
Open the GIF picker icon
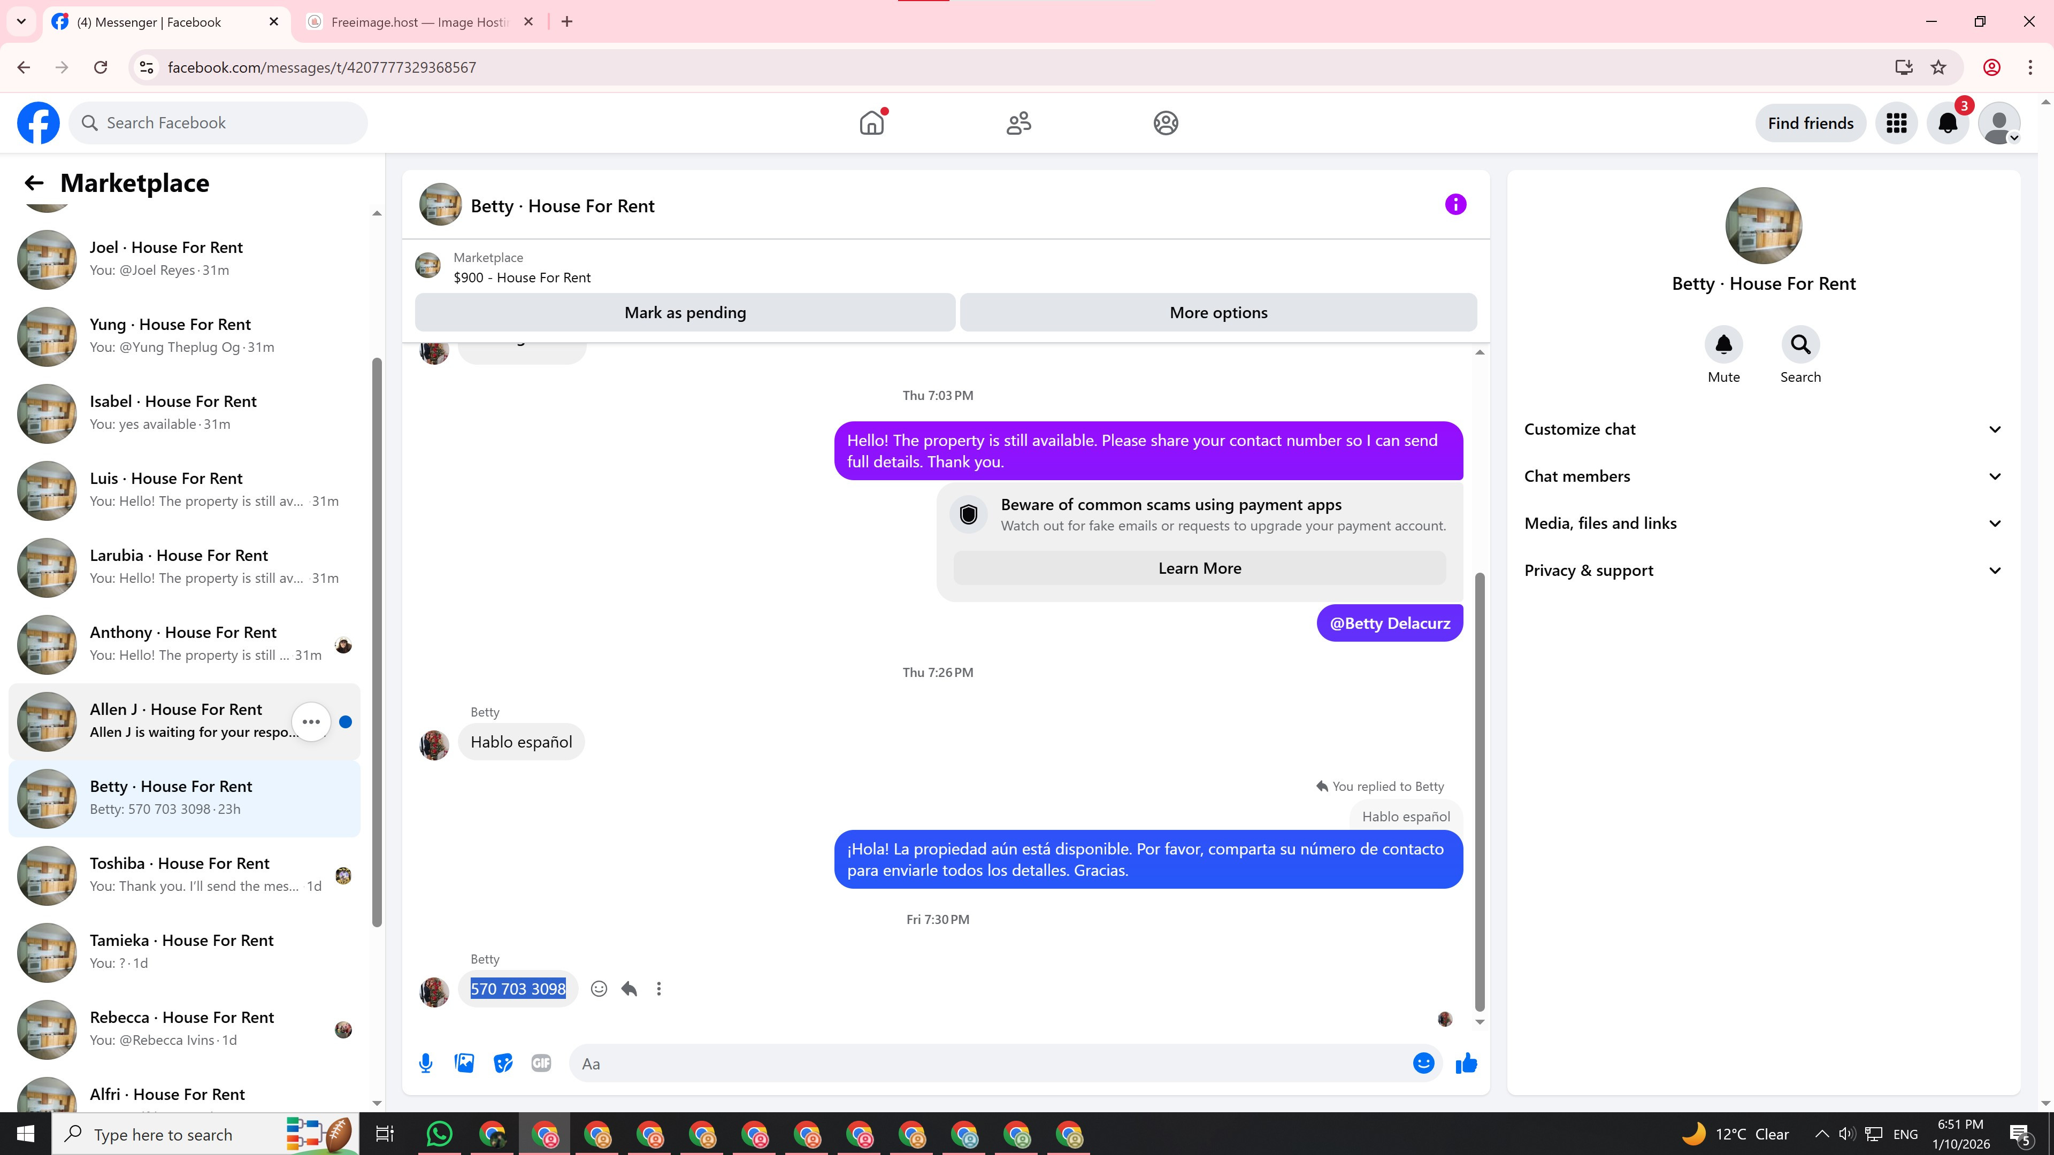click(541, 1064)
